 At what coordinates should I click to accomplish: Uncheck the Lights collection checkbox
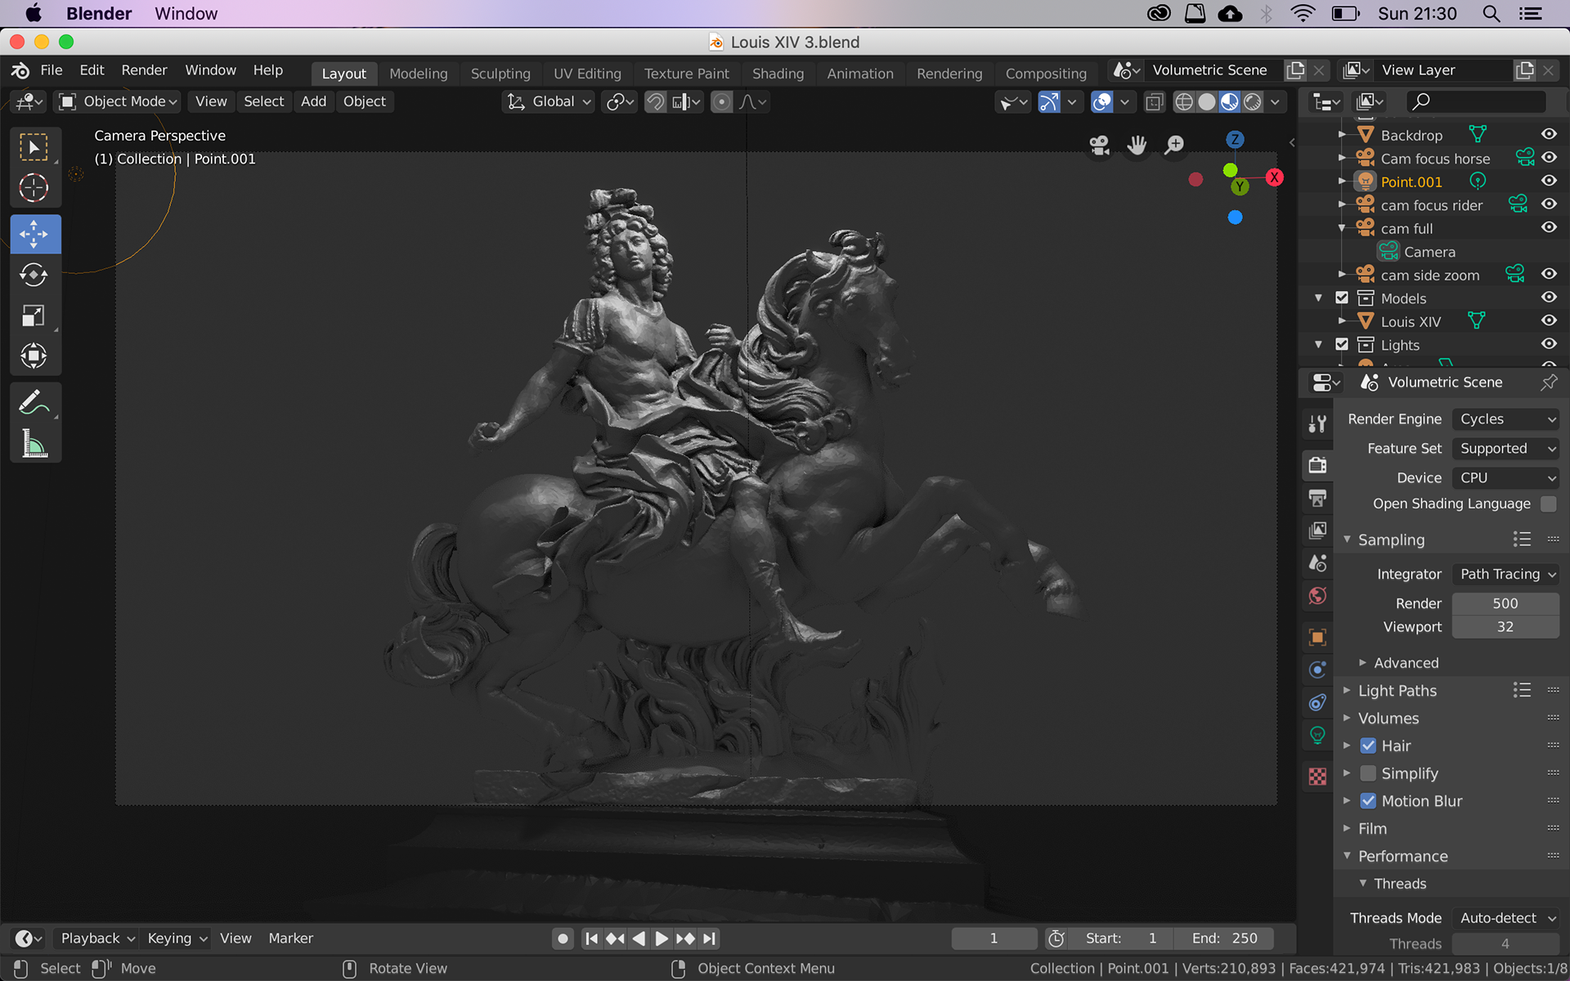[x=1342, y=344]
